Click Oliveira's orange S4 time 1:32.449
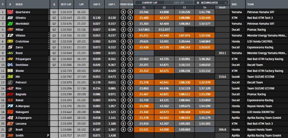Image resolution: width=288 pixels, height=138 pixels. click(x=205, y=18)
